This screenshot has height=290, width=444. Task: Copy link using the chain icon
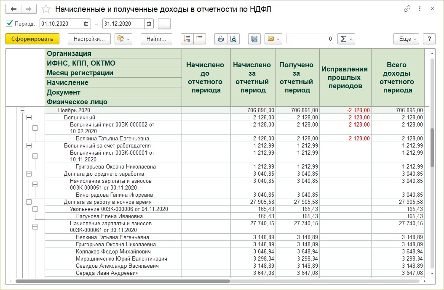click(407, 9)
